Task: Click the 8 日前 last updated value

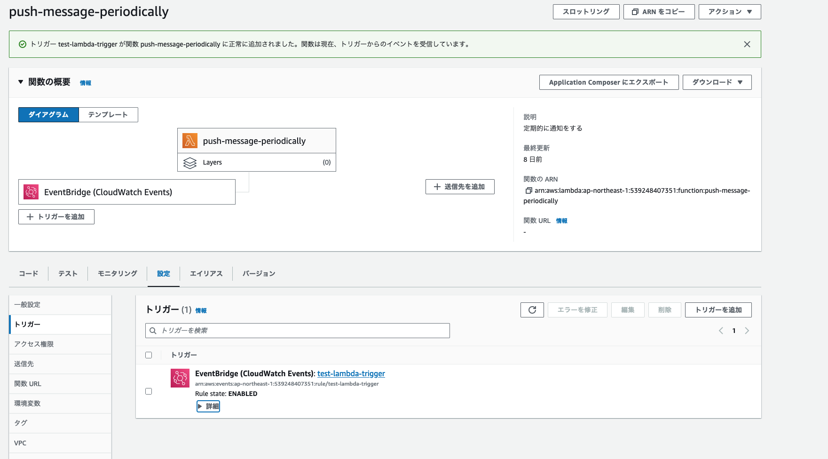Action: (x=533, y=159)
